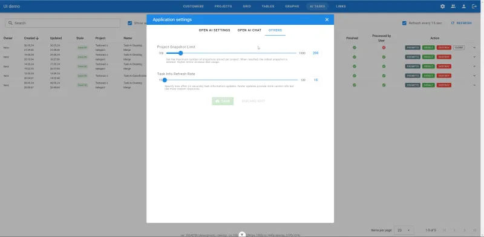Click the Finished check icon in the second row

(355, 57)
